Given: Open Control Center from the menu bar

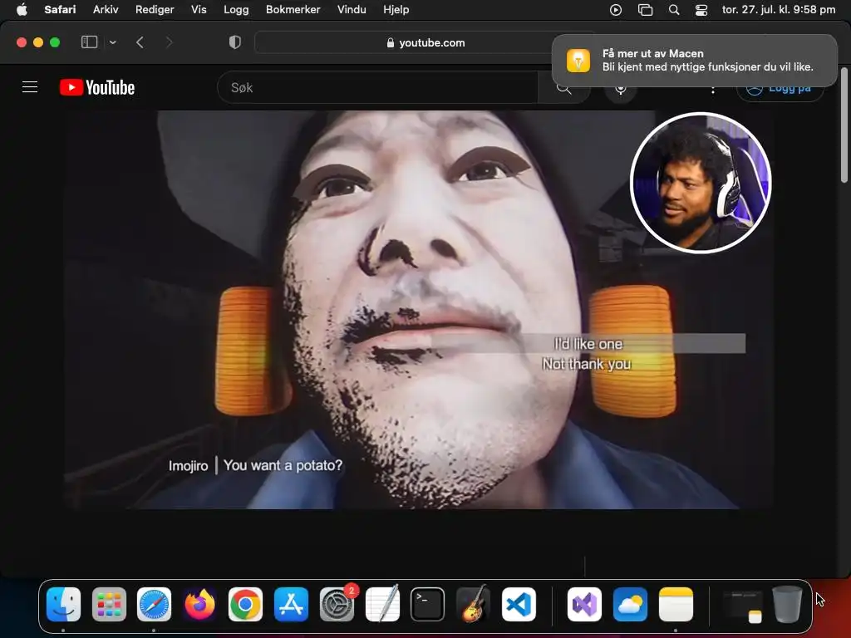Looking at the screenshot, I should (701, 10).
